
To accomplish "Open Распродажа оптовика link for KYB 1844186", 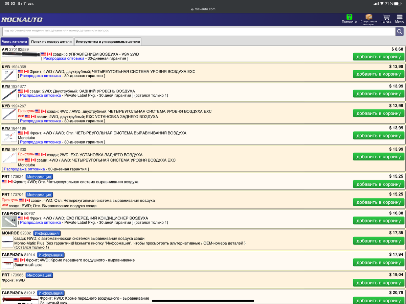I will click(x=40, y=142).
